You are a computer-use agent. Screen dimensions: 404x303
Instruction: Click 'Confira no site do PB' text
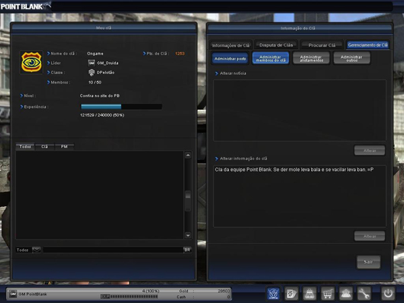point(100,96)
